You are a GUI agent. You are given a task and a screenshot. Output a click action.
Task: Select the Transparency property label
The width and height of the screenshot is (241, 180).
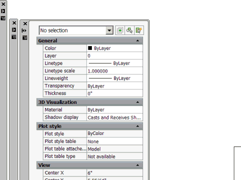[59, 86]
